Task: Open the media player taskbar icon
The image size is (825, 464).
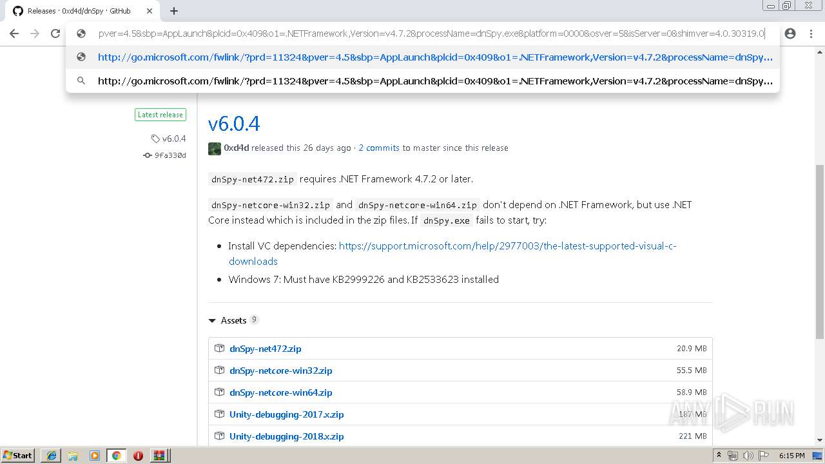Action: pyautogui.click(x=95, y=456)
